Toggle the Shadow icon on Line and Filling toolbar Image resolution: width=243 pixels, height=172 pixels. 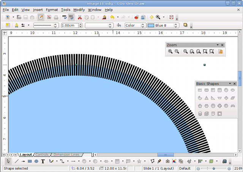pyautogui.click(x=185, y=25)
